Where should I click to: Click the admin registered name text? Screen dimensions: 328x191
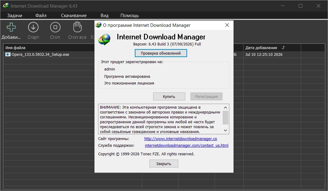tap(110, 69)
